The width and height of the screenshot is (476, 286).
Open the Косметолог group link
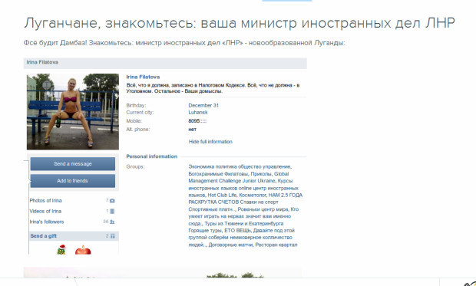pos(253,195)
